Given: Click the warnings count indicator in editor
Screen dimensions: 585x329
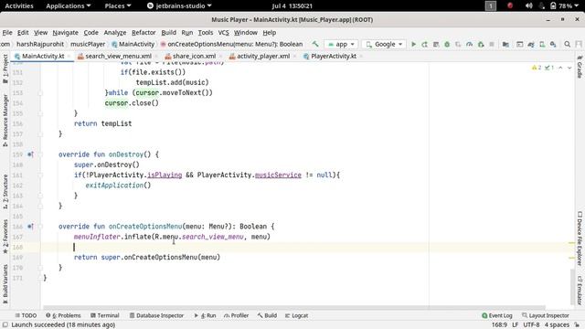Looking at the screenshot, I should tap(537, 68).
